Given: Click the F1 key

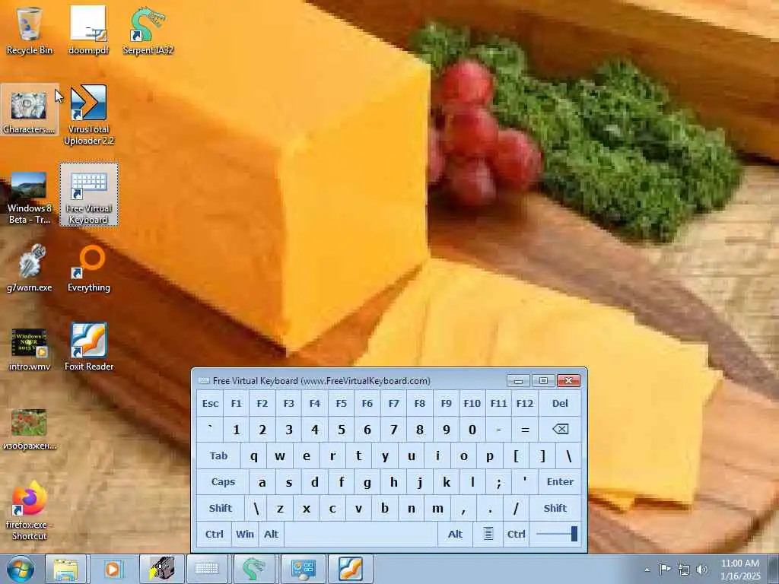Looking at the screenshot, I should 237,403.
